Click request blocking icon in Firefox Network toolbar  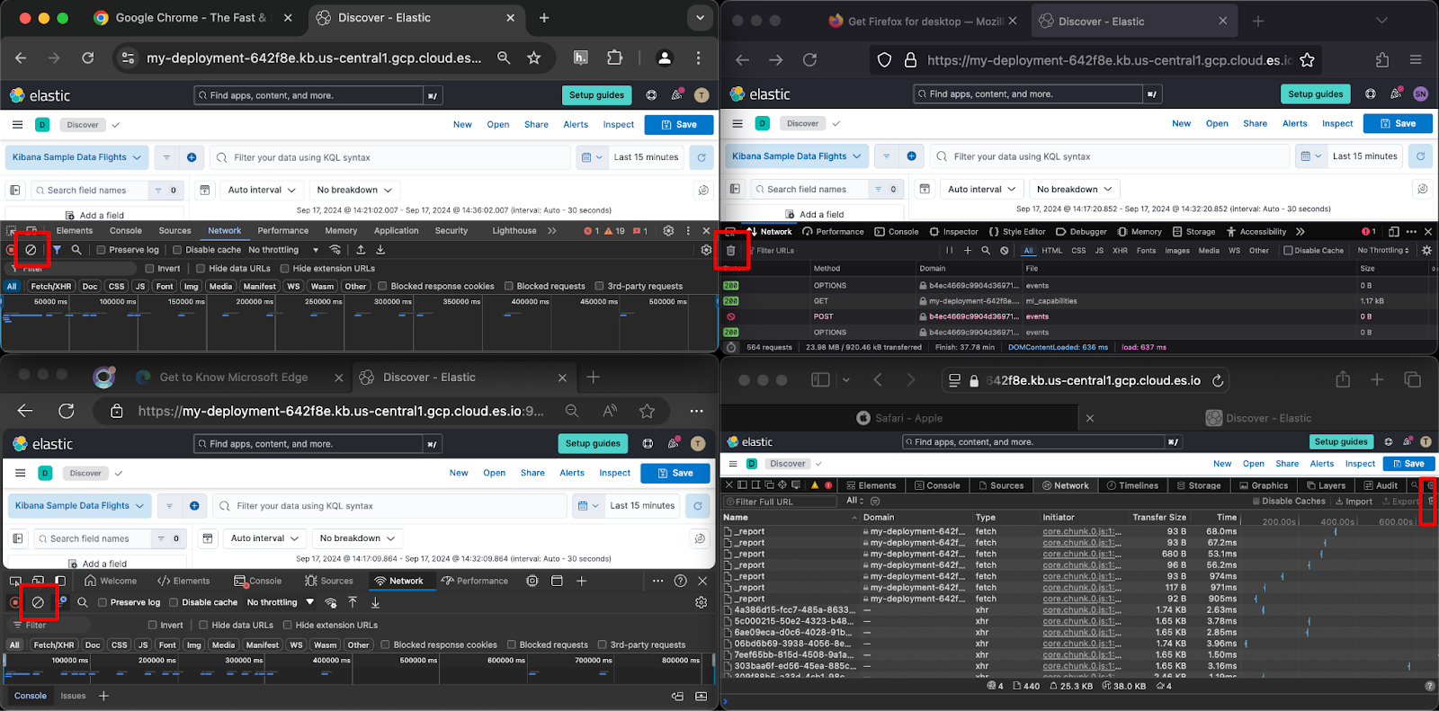(x=1005, y=251)
